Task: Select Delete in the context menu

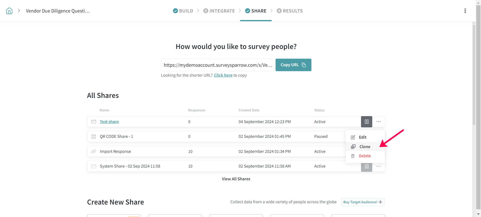Action: pos(365,156)
